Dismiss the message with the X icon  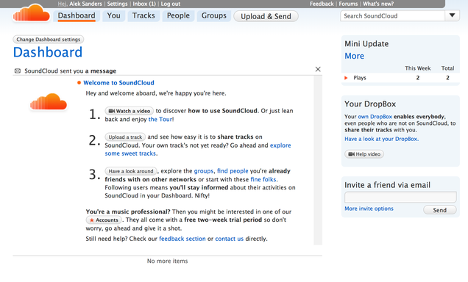(318, 69)
